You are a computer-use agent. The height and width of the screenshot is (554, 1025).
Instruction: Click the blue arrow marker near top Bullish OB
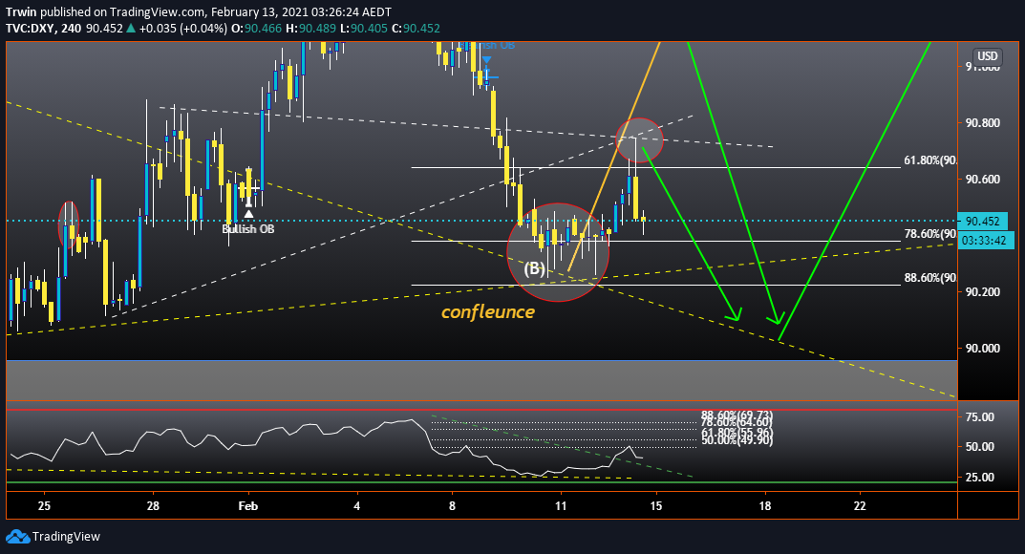click(487, 60)
